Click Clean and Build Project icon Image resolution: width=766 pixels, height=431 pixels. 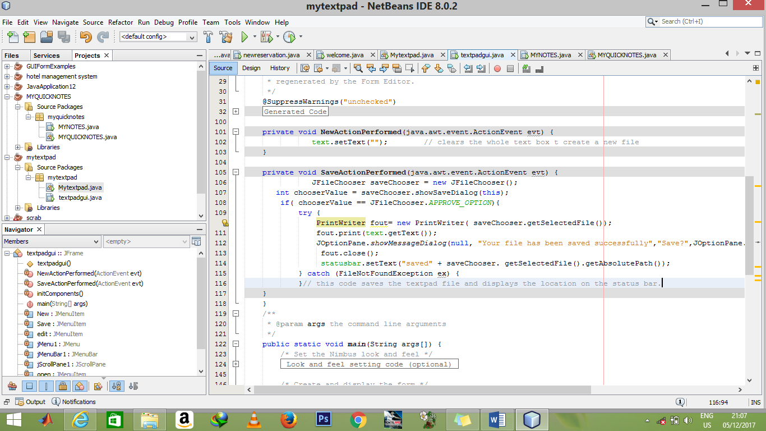226,37
